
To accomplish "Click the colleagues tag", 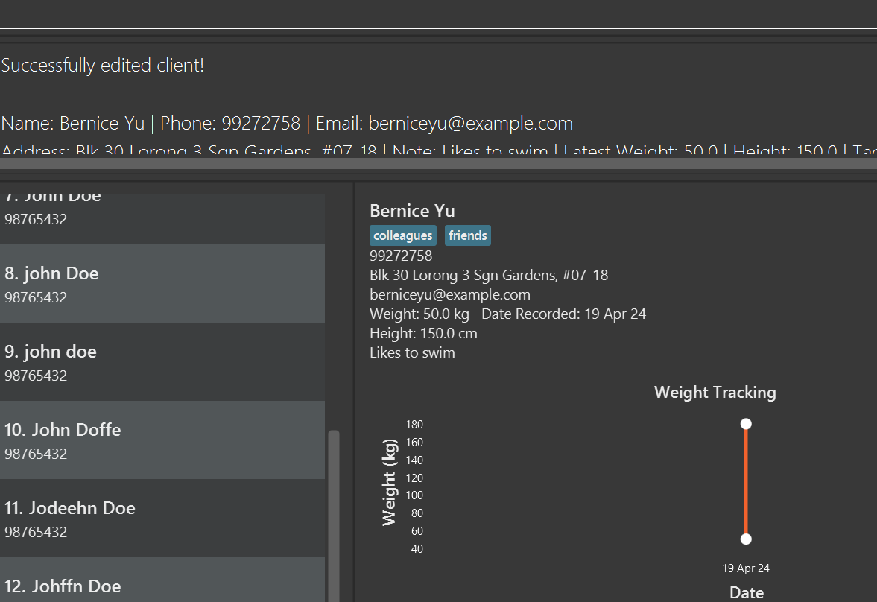I will [x=402, y=235].
